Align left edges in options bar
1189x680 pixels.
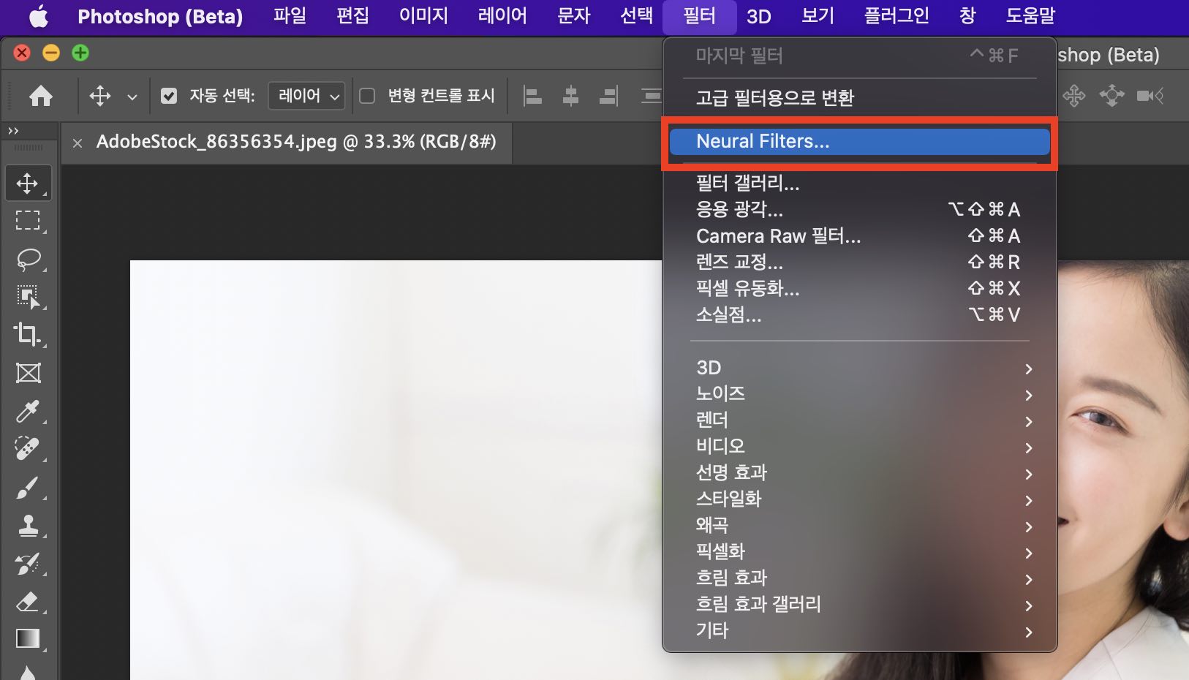point(533,96)
